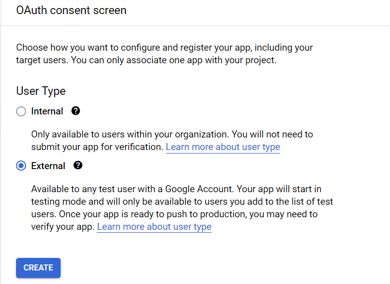Select the Internal user type radio button
The image size is (390, 284).
tap(21, 111)
